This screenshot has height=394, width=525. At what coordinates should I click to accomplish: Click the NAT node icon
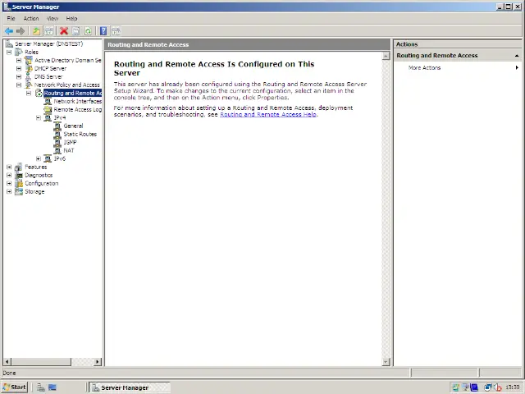coord(58,150)
